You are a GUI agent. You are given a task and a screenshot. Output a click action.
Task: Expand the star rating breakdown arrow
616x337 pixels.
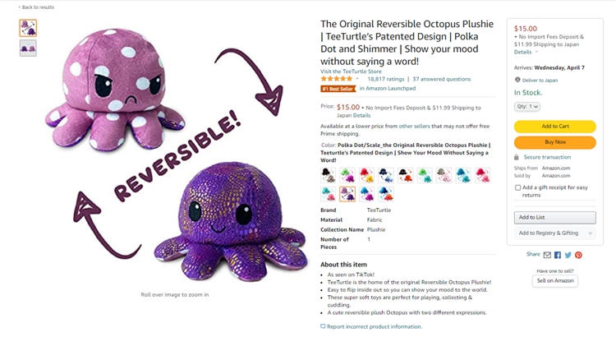coord(357,79)
